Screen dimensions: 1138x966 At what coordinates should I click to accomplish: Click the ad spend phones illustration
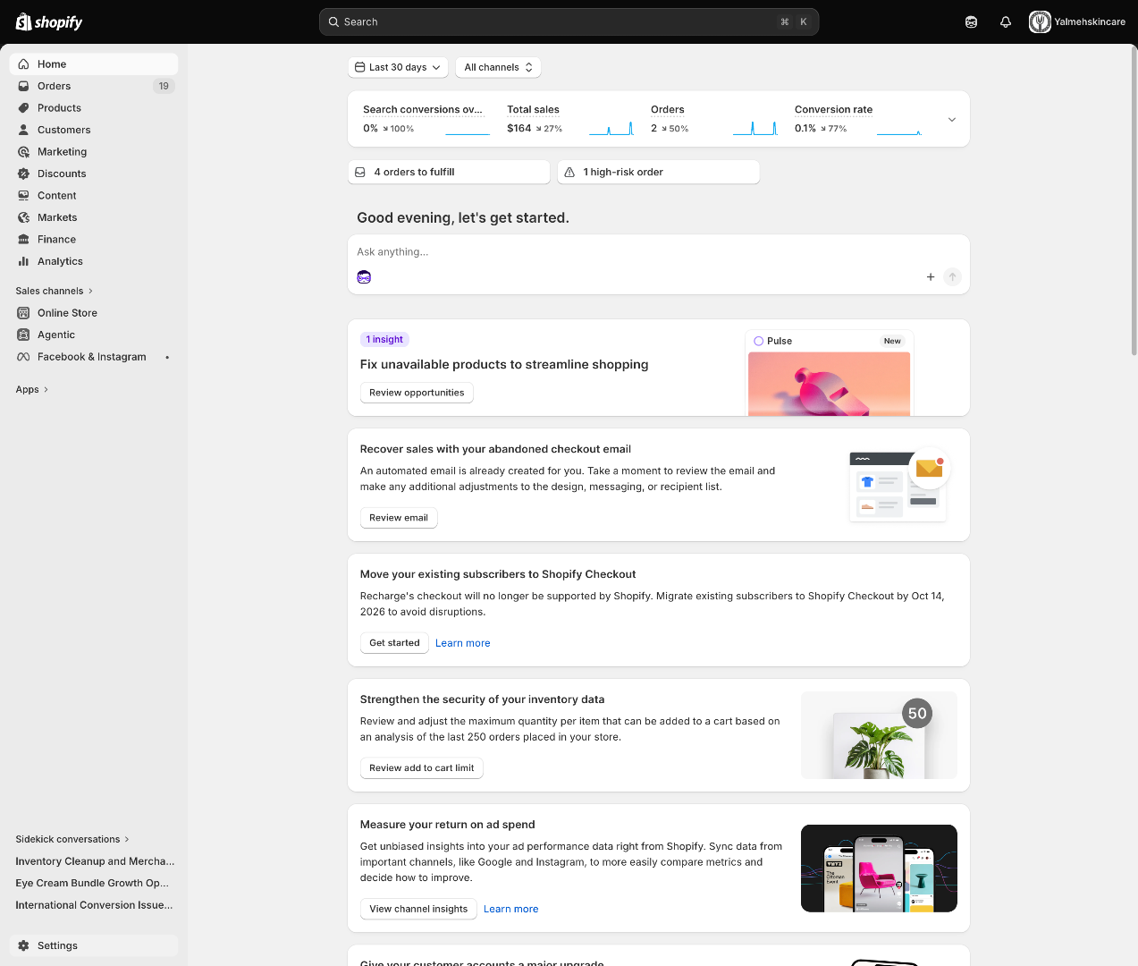click(879, 869)
